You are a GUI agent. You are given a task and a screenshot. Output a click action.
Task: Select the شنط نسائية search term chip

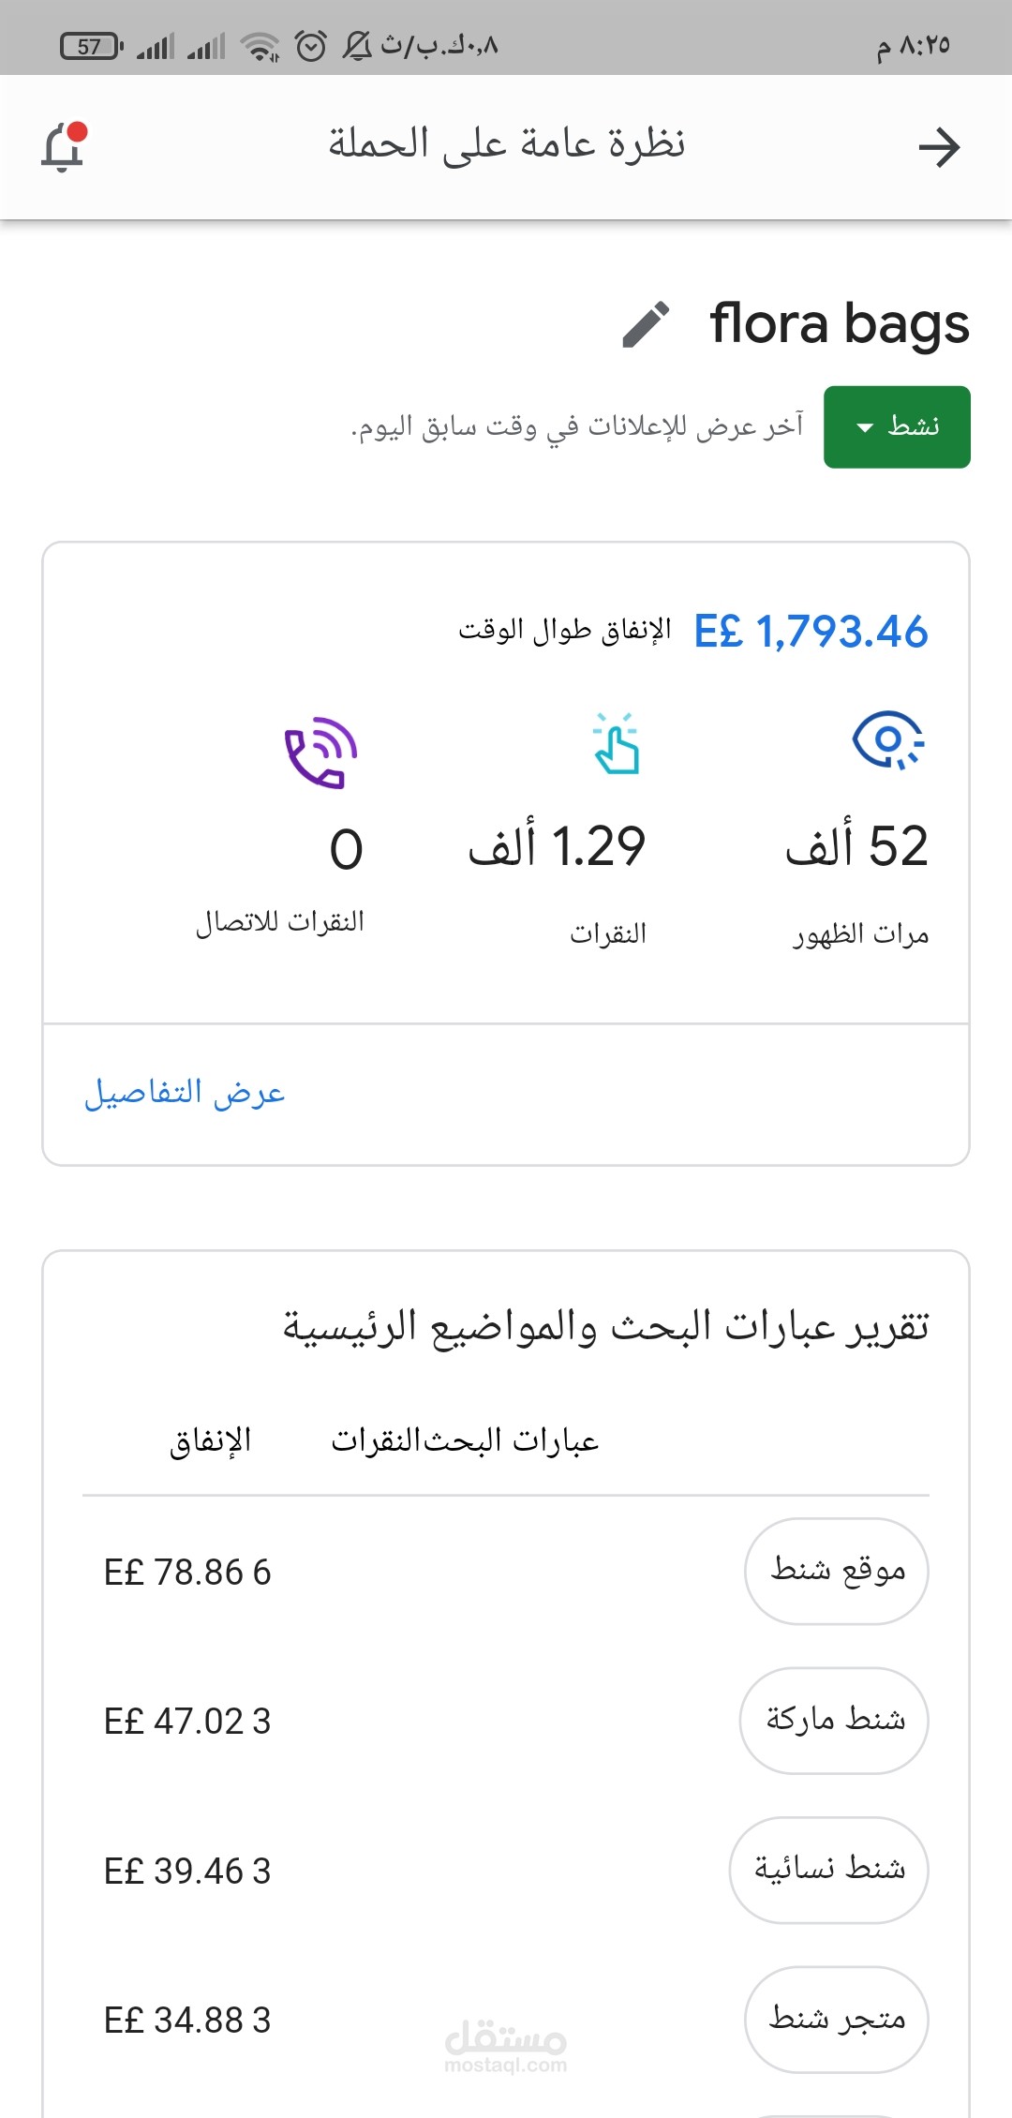tap(828, 1870)
